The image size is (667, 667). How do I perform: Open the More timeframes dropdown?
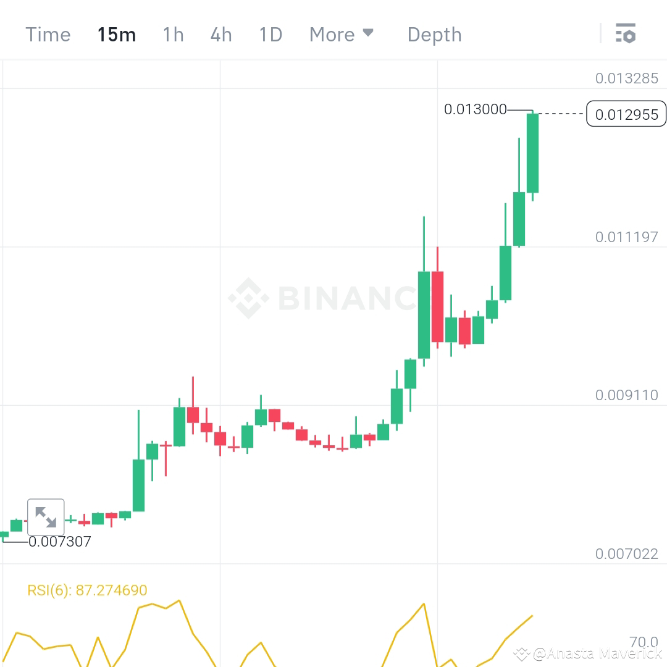pyautogui.click(x=342, y=35)
